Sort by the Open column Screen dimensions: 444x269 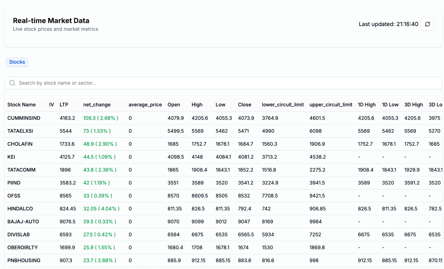(173, 105)
